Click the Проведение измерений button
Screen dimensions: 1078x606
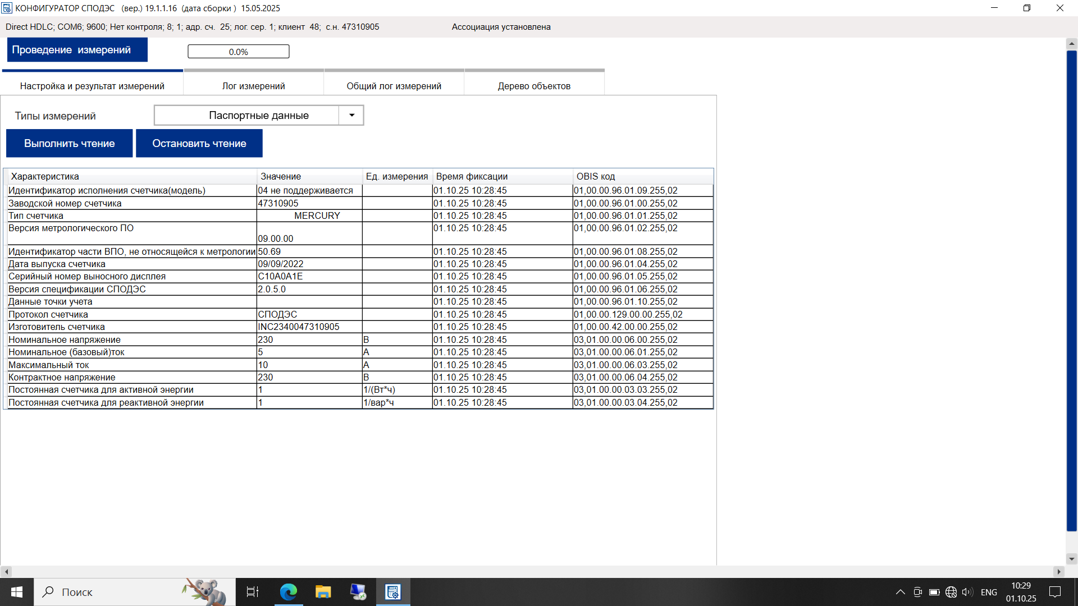[77, 50]
